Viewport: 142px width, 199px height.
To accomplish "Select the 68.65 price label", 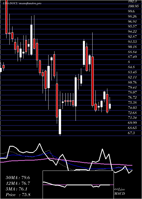I will [x=132, y=128].
